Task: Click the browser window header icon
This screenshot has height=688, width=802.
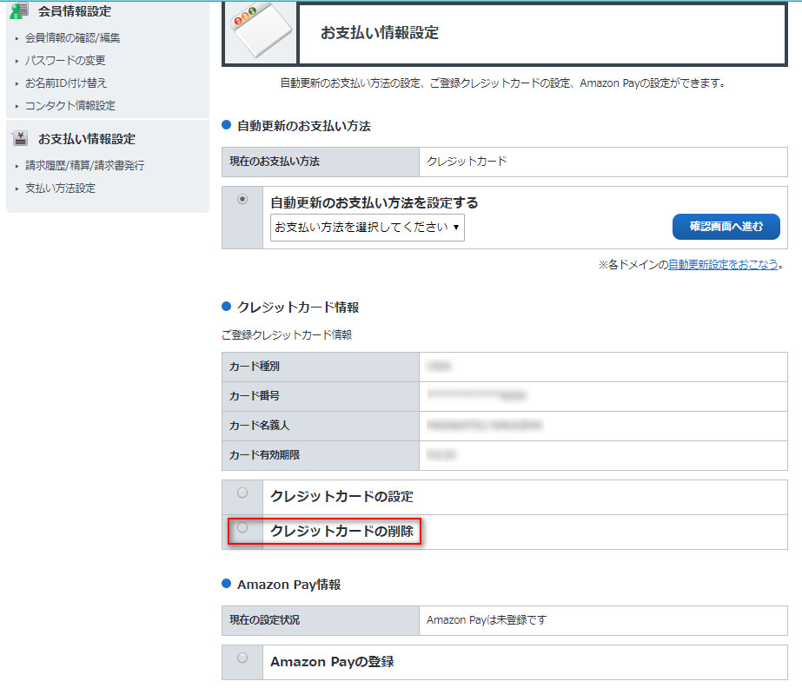Action: (260, 33)
